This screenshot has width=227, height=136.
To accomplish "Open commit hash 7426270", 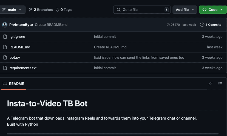I will (173, 25).
